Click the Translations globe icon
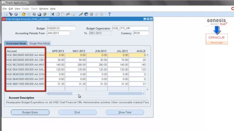 tap(91, 14)
